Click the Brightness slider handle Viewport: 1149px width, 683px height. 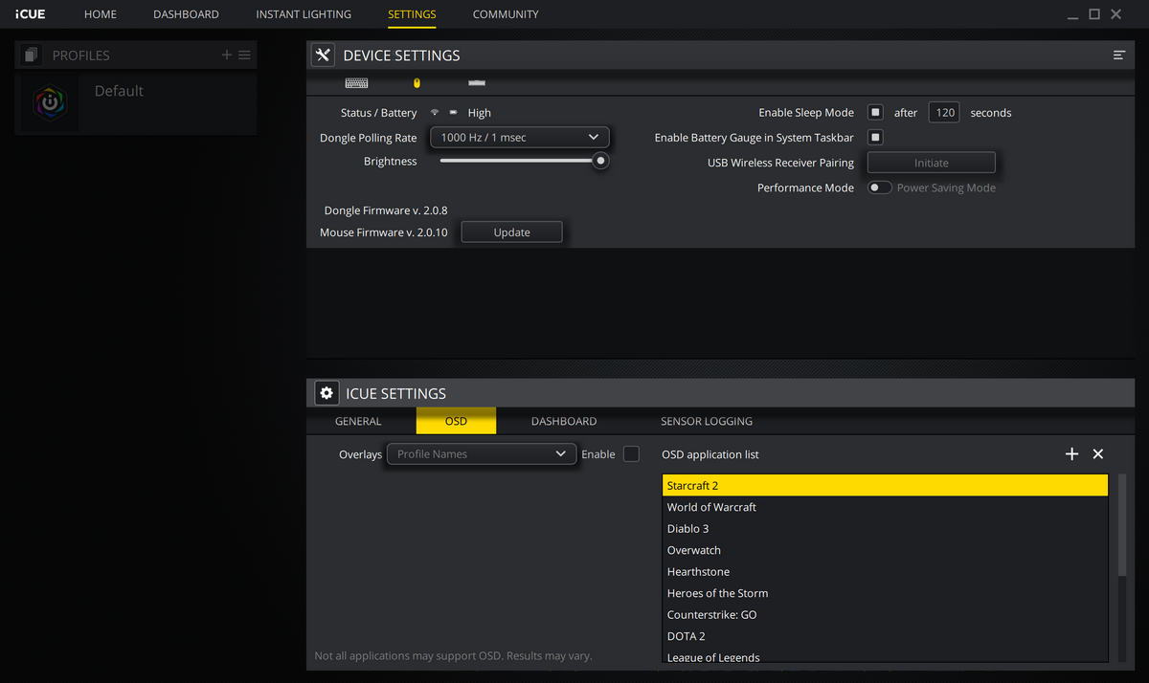600,161
